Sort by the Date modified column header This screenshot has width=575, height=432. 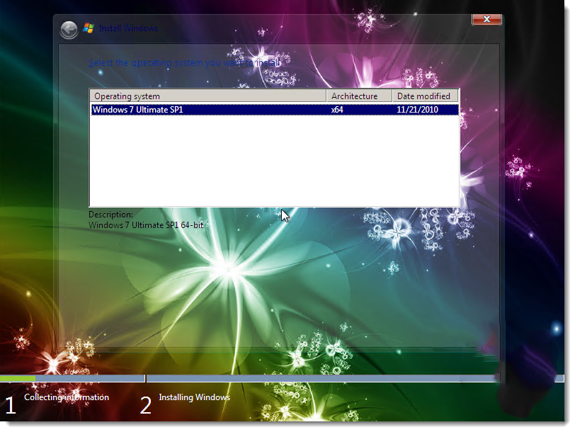(x=426, y=96)
